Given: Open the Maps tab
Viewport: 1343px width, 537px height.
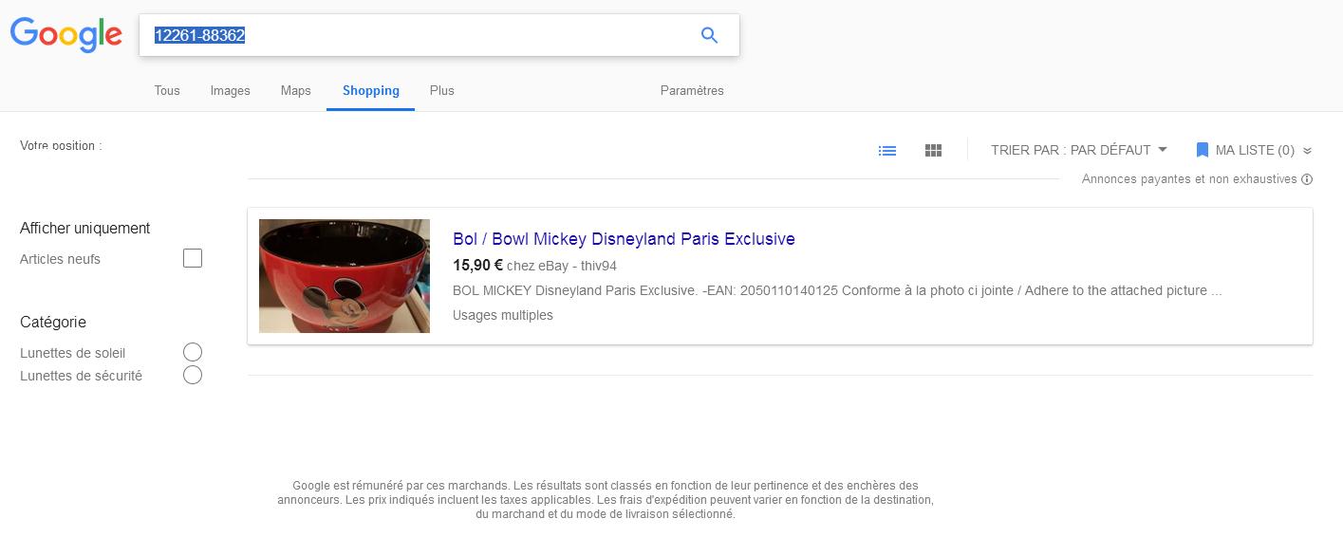Looking at the screenshot, I should (296, 91).
